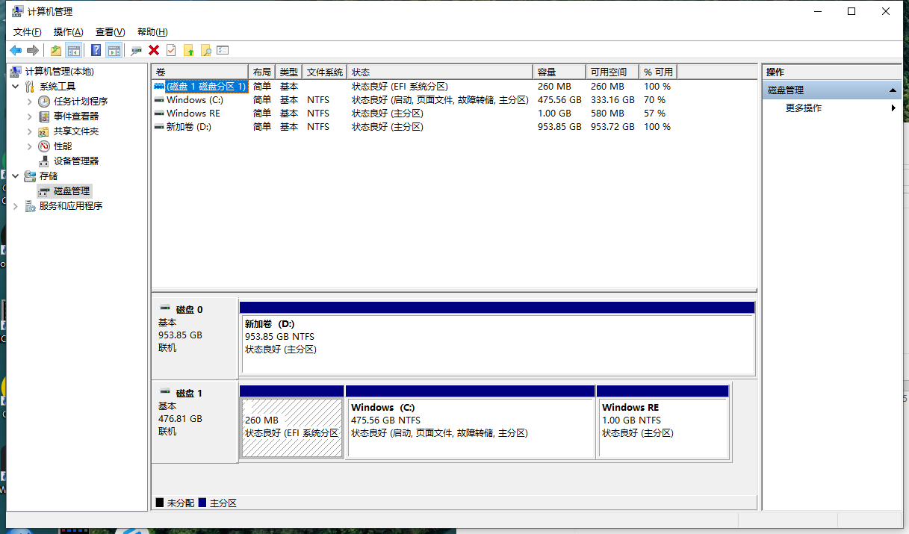Click the blue 主分区 legend swatch
The height and width of the screenshot is (534, 909).
202,503
